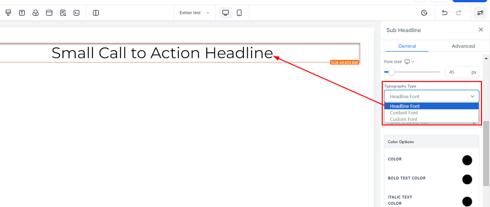Select Content Font from the list
This screenshot has width=490, height=207.
coord(404,113)
